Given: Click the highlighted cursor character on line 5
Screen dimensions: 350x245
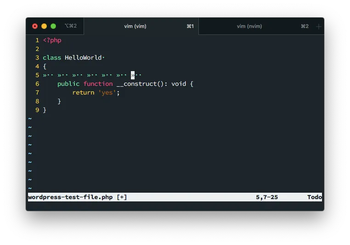Looking at the screenshot, I should coord(133,75).
